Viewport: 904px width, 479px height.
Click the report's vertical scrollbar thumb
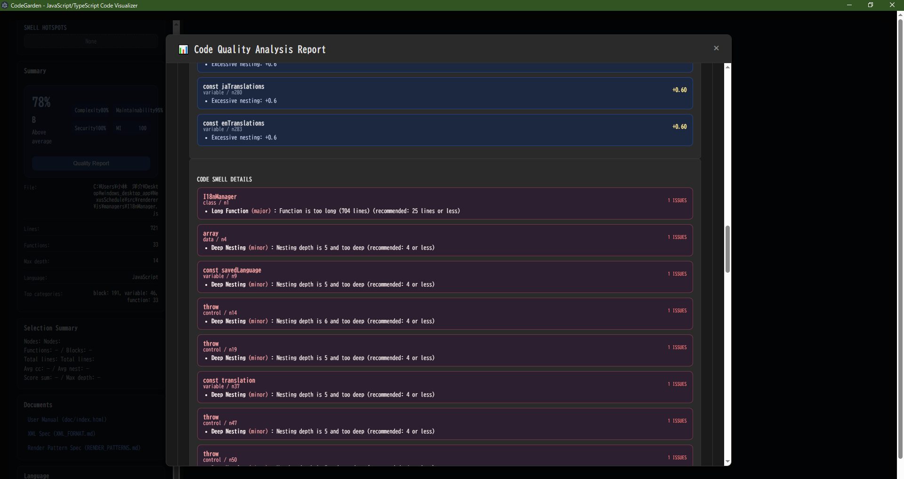point(727,249)
